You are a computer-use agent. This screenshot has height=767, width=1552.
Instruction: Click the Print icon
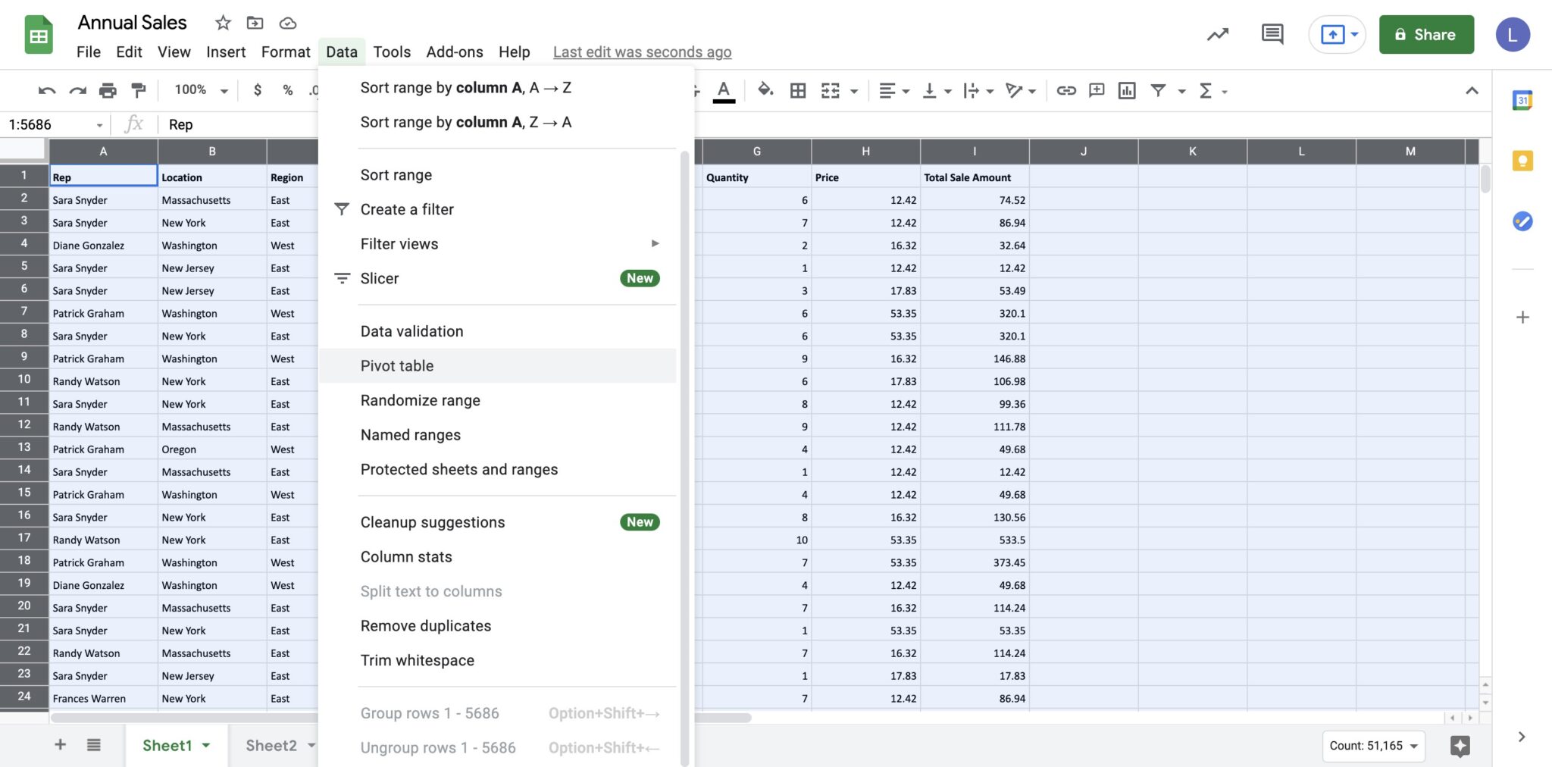(x=108, y=91)
